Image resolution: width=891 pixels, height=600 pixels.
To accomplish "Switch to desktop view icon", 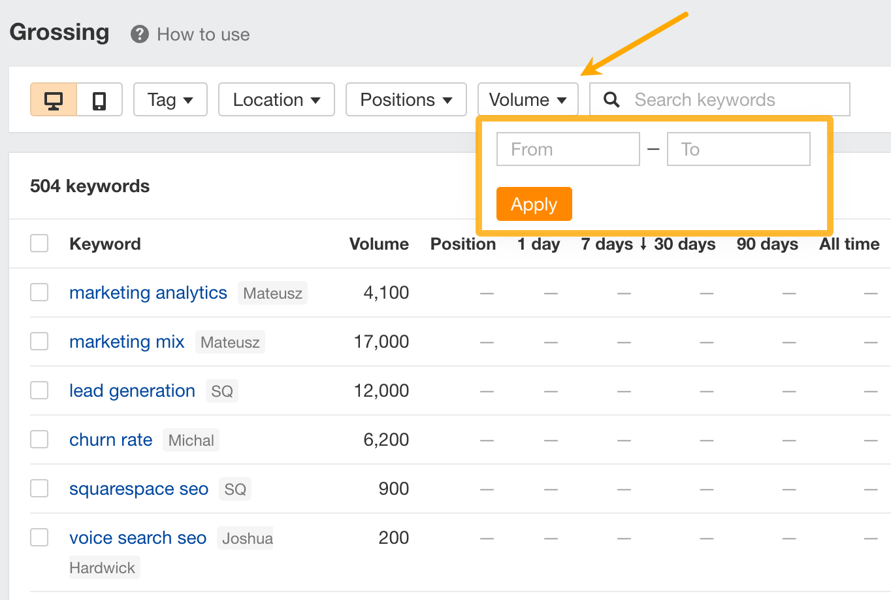I will pos(54,99).
